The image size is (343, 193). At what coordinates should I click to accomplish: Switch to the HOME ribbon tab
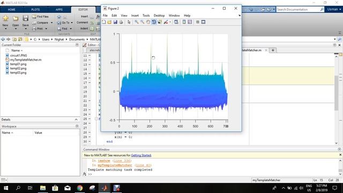pyautogui.click(x=11, y=10)
